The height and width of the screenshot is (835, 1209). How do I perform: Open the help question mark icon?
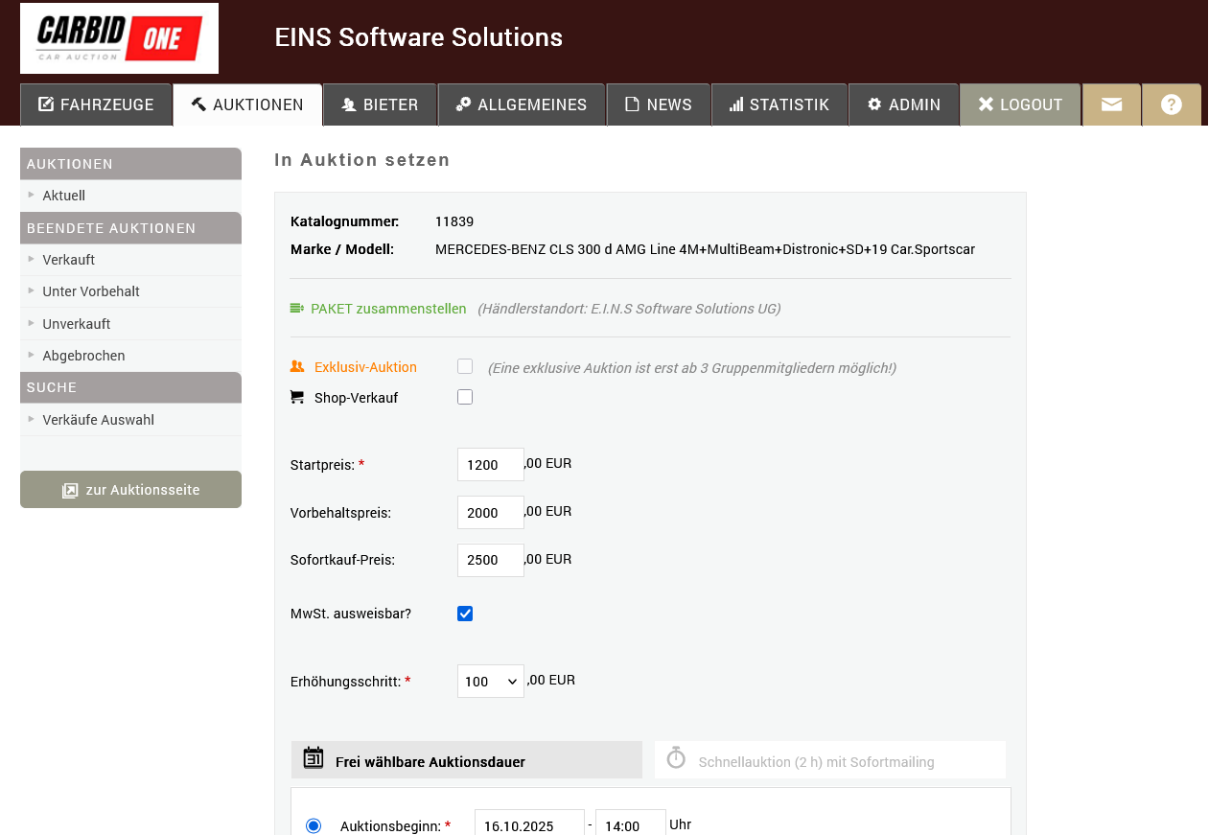pos(1171,104)
